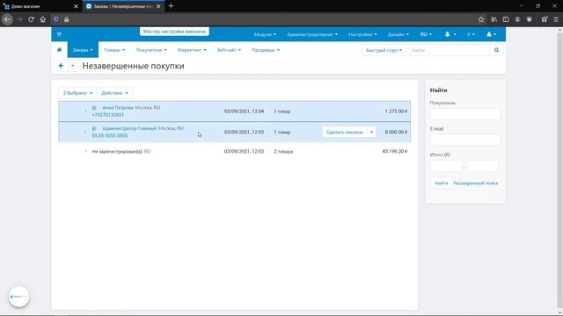The height and width of the screenshot is (316, 563).
Task: Open the Быстрый старт dropdown
Action: 384,50
